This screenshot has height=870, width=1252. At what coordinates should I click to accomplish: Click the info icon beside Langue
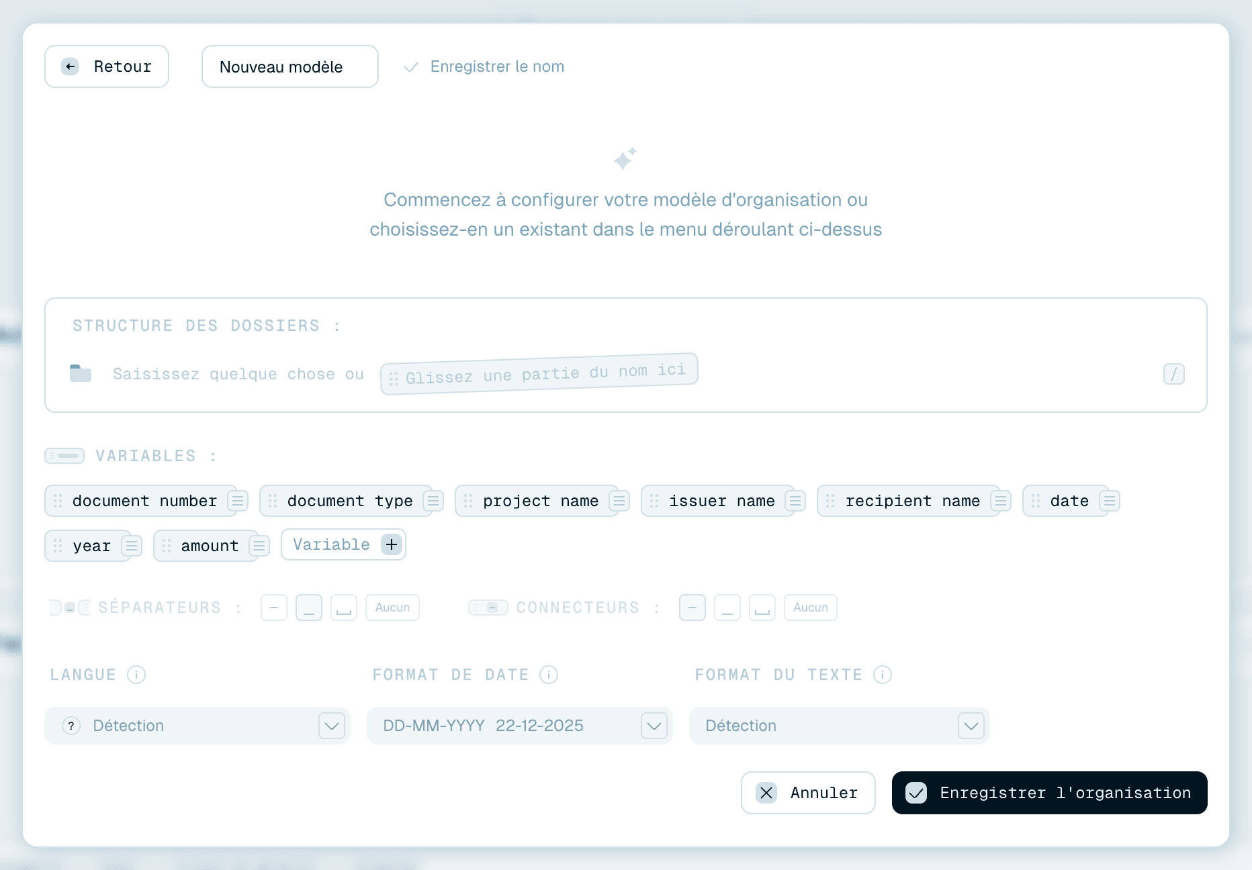[x=136, y=675]
